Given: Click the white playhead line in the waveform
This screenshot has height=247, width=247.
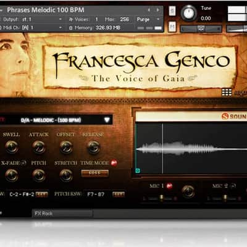Looking at the screenshot, I should coord(162,149).
